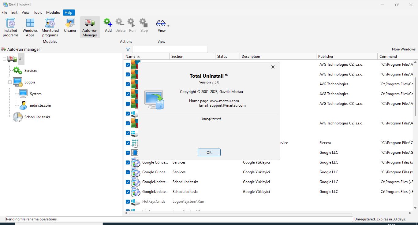418x225 pixels.
Task: Open the View menu in the menu bar
Action: (x=26, y=13)
